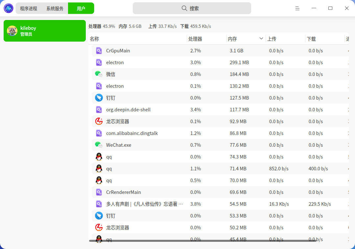Click the 299.1 MB electron process icon
355x249 pixels.
[x=99, y=62]
